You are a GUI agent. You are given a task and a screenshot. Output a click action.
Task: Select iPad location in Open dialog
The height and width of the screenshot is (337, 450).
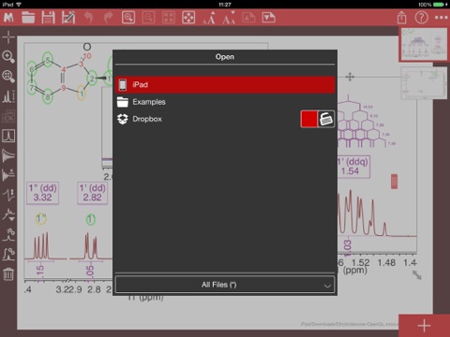pos(225,84)
